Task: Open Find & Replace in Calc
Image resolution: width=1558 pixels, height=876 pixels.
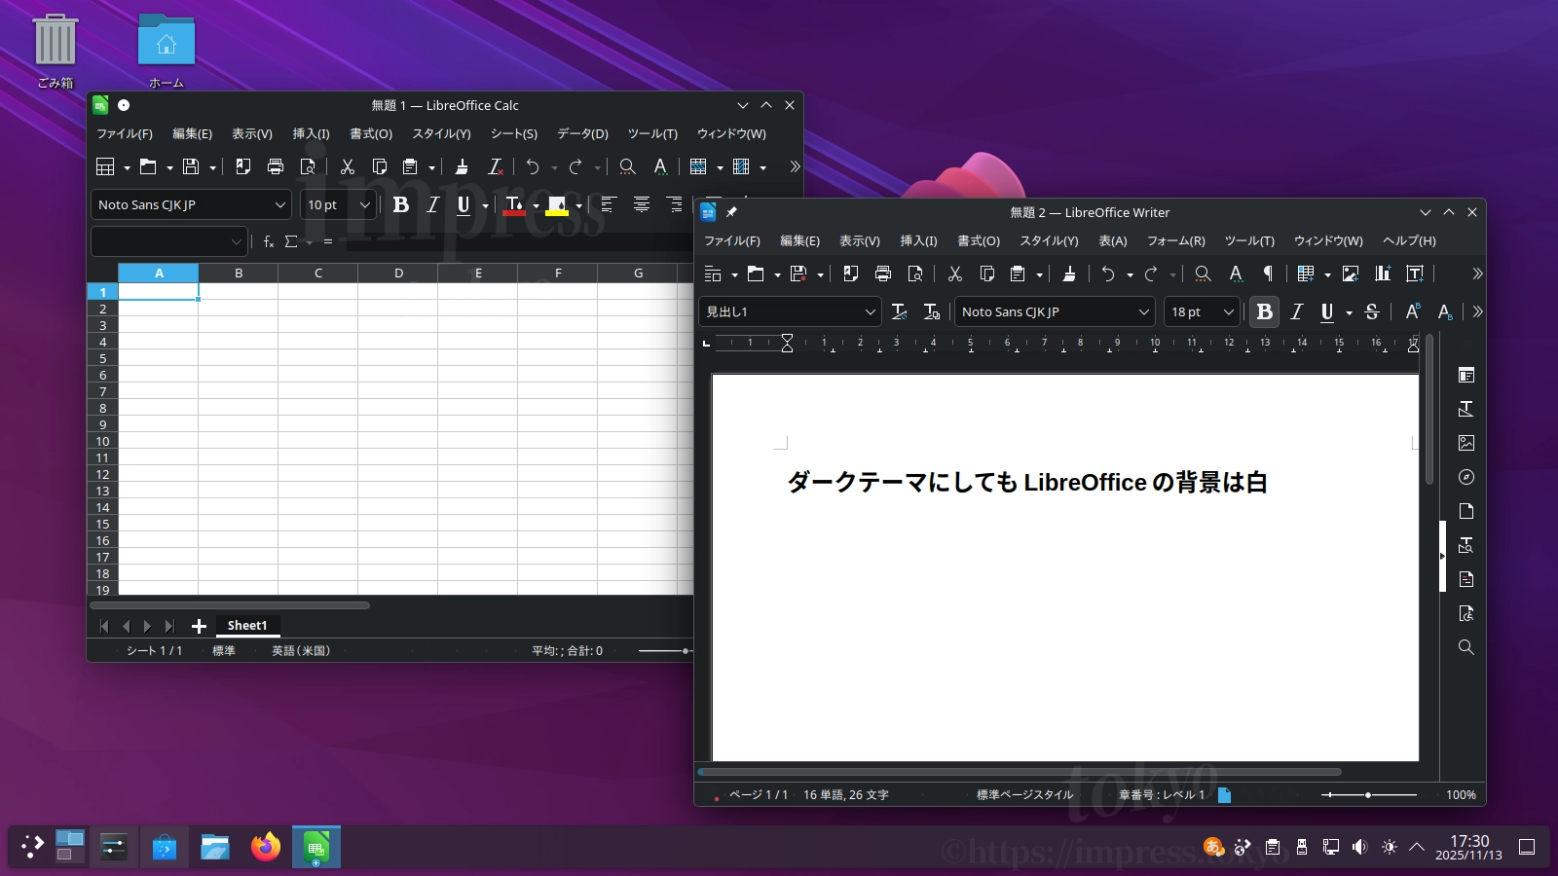Action: (628, 166)
